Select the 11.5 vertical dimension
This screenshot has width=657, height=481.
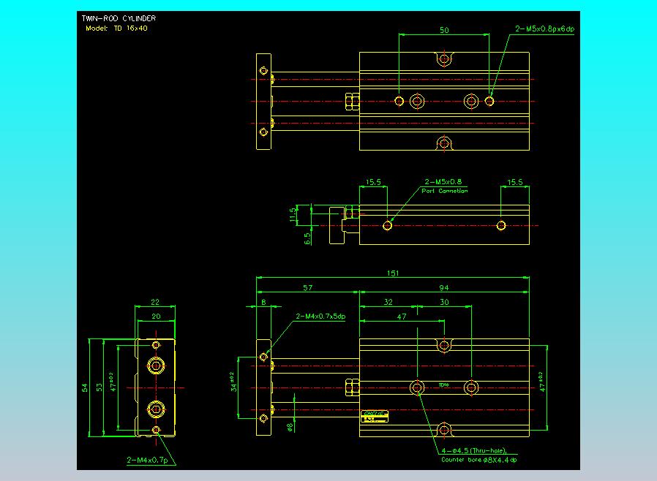293,214
